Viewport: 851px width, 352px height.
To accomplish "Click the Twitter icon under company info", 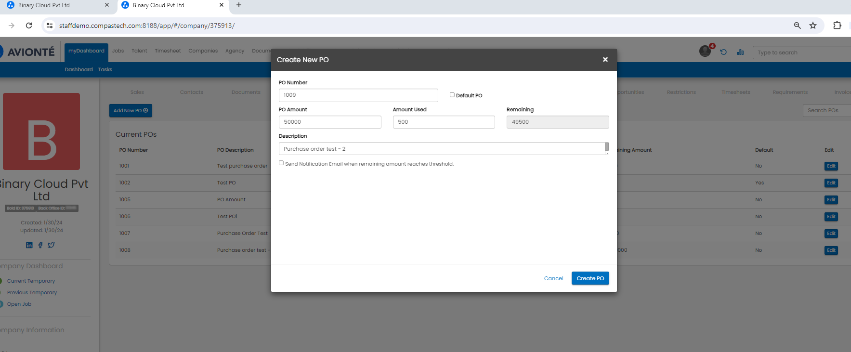I will pyautogui.click(x=51, y=245).
